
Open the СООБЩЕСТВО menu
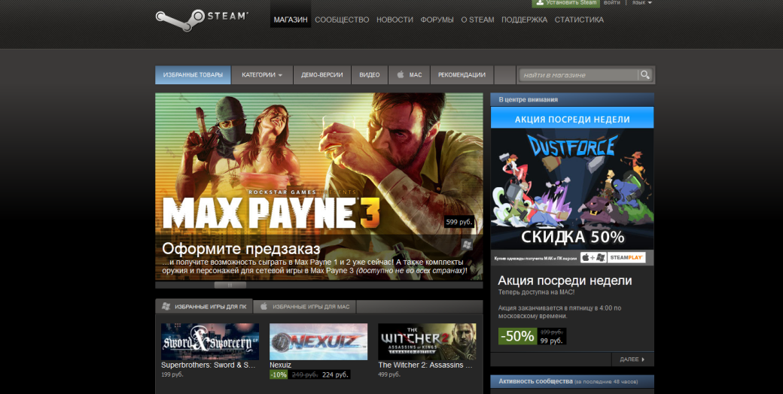pos(342,20)
